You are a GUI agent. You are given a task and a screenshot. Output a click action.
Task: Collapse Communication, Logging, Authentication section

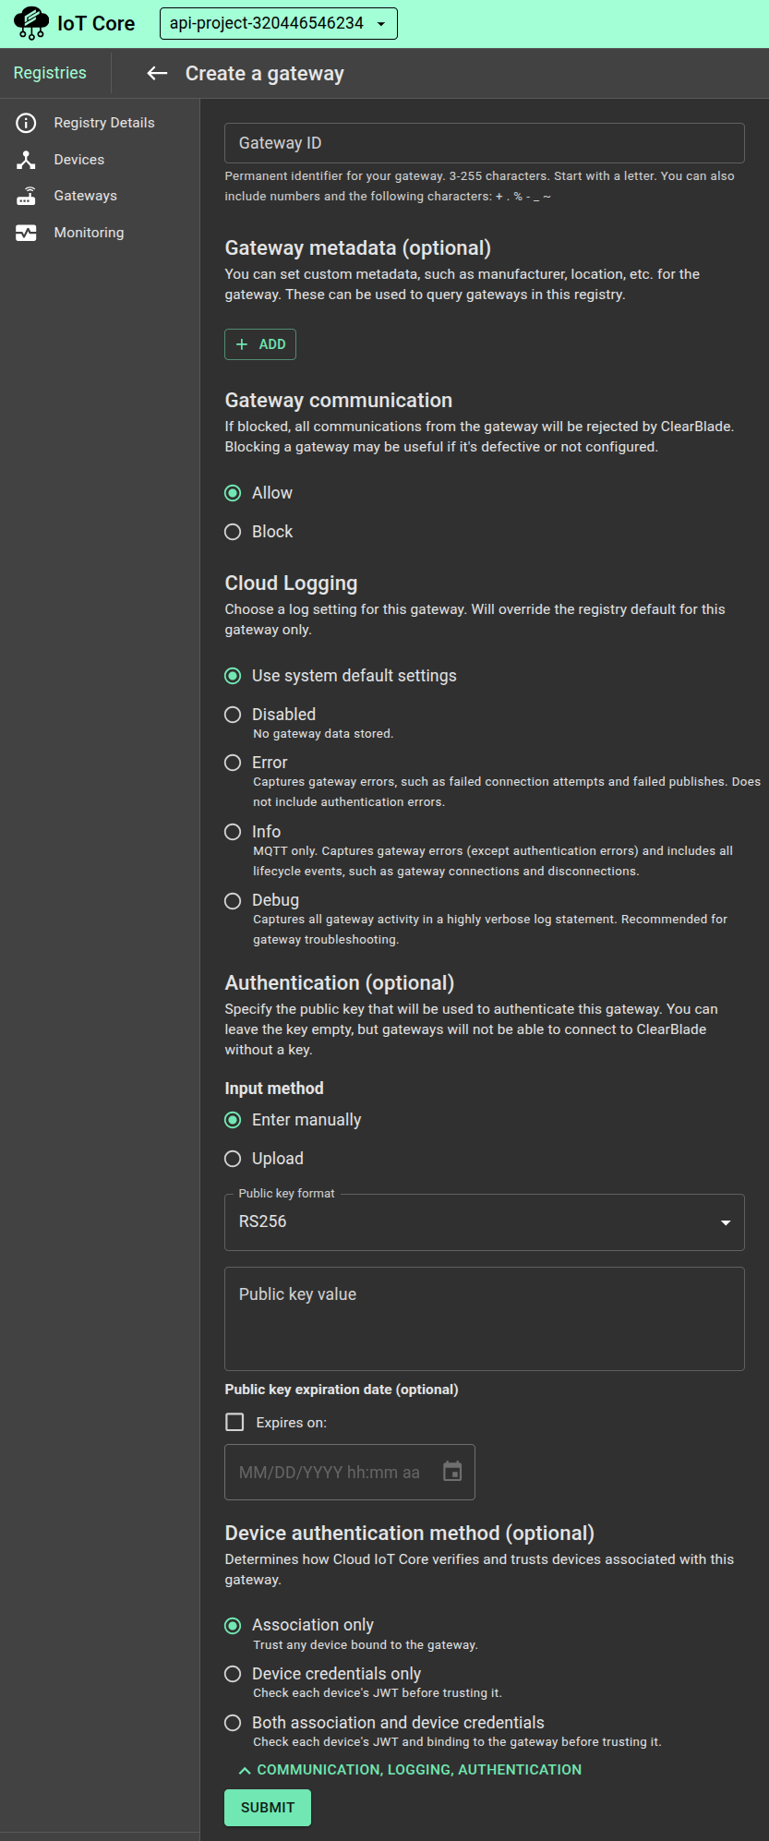[x=410, y=1769]
